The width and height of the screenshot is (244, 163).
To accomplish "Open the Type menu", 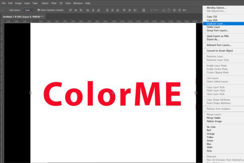I will [x=35, y=3].
